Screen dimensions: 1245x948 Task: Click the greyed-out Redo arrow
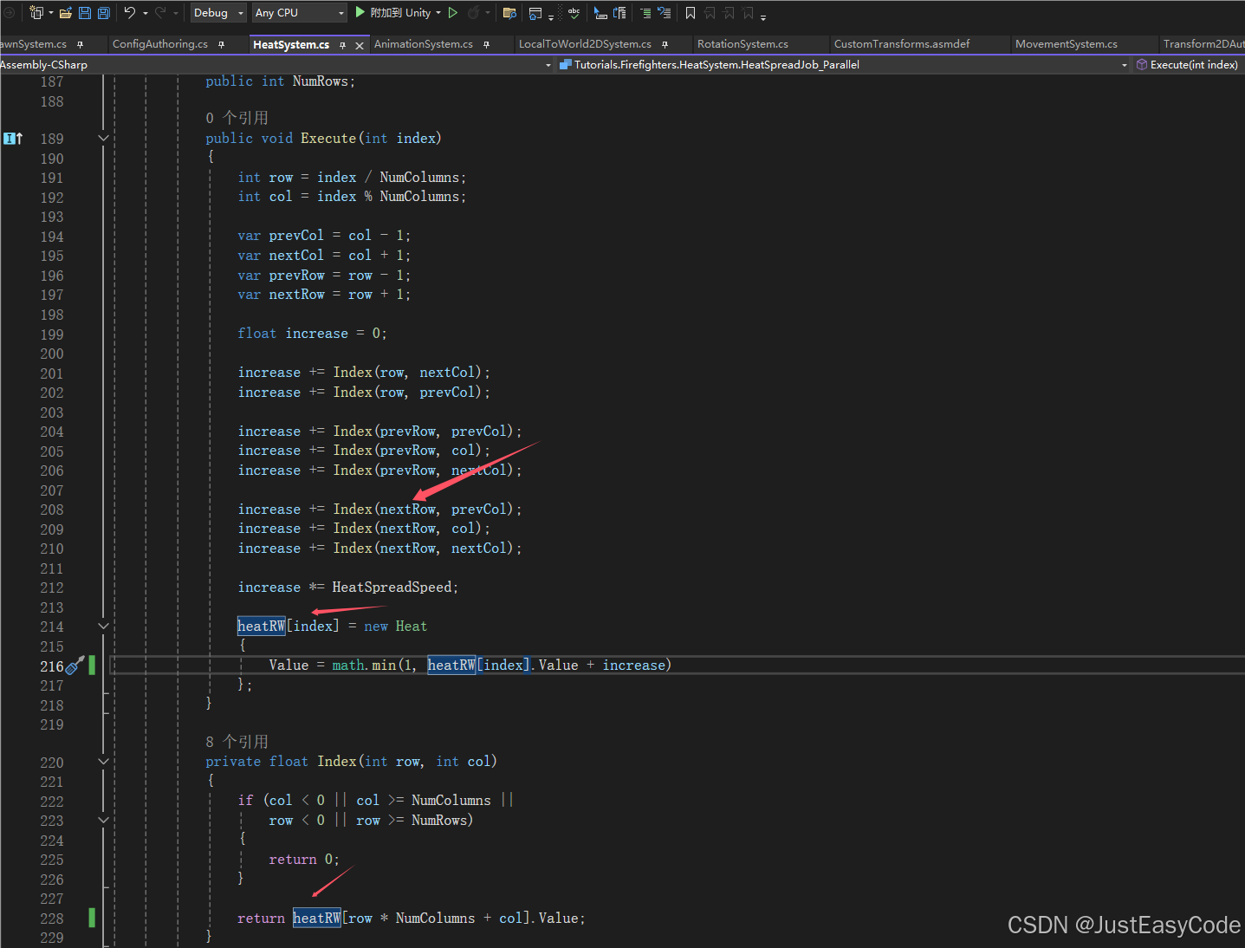(160, 12)
